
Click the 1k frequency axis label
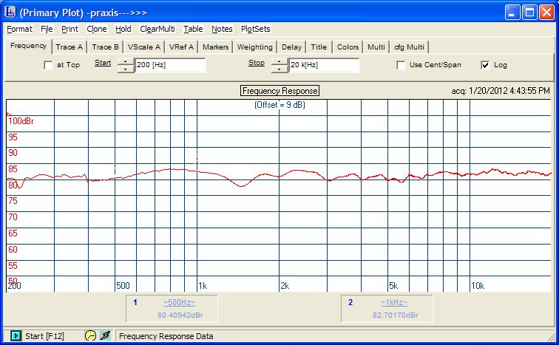[203, 286]
